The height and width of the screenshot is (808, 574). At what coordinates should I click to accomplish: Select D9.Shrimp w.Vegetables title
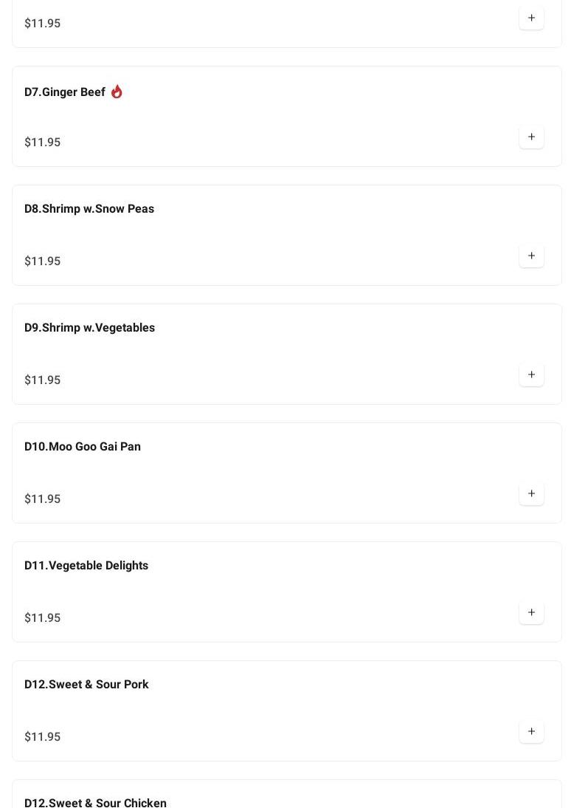[x=89, y=328]
